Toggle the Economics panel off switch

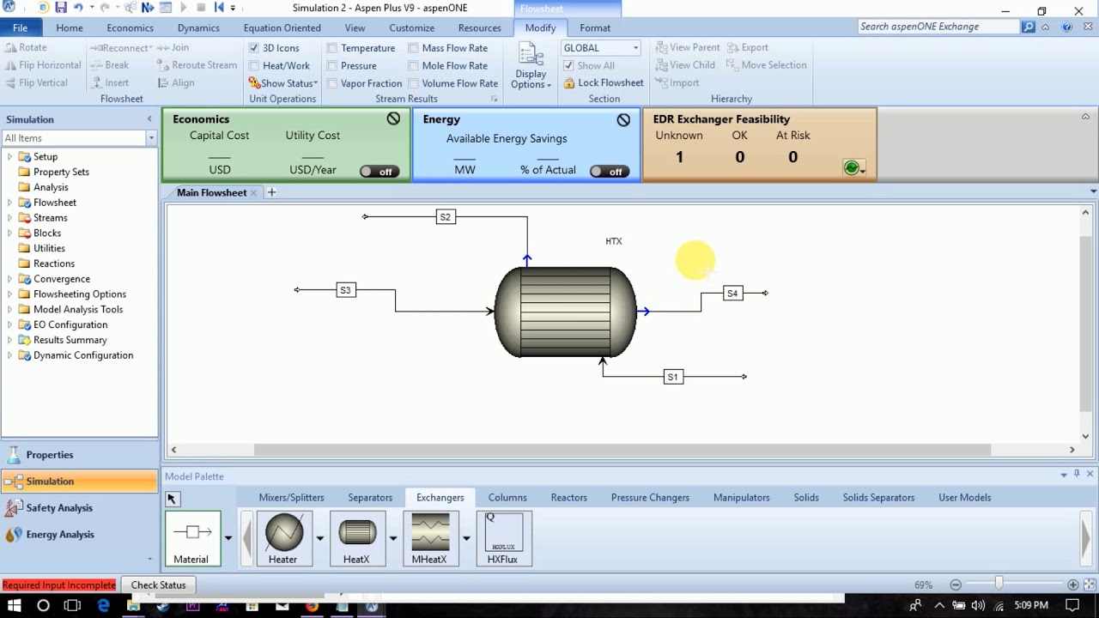click(379, 172)
